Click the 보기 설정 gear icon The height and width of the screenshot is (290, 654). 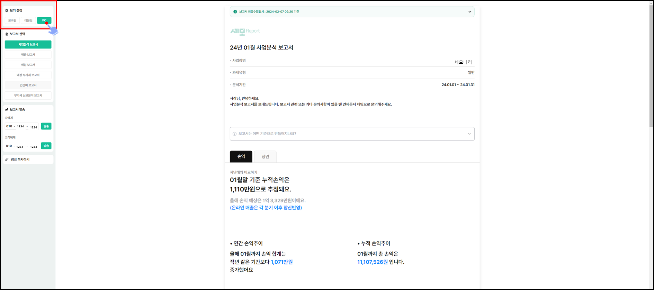[x=7, y=11]
